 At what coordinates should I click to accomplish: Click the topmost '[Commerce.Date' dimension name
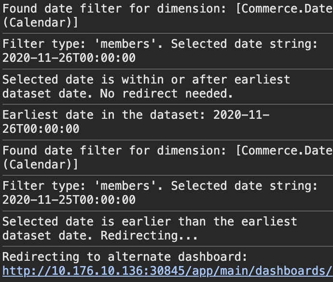pos(284,9)
